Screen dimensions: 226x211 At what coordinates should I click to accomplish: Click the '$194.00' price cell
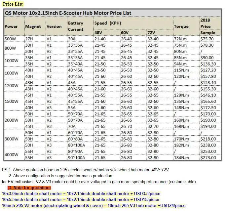point(208,126)
